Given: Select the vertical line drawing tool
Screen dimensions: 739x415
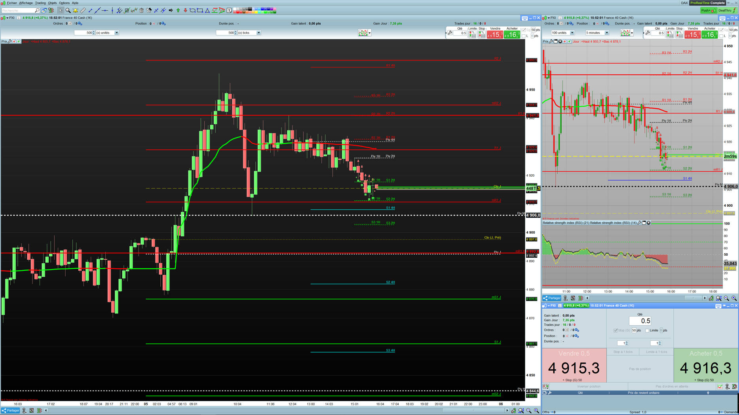Looking at the screenshot, I should pyautogui.click(x=112, y=10).
